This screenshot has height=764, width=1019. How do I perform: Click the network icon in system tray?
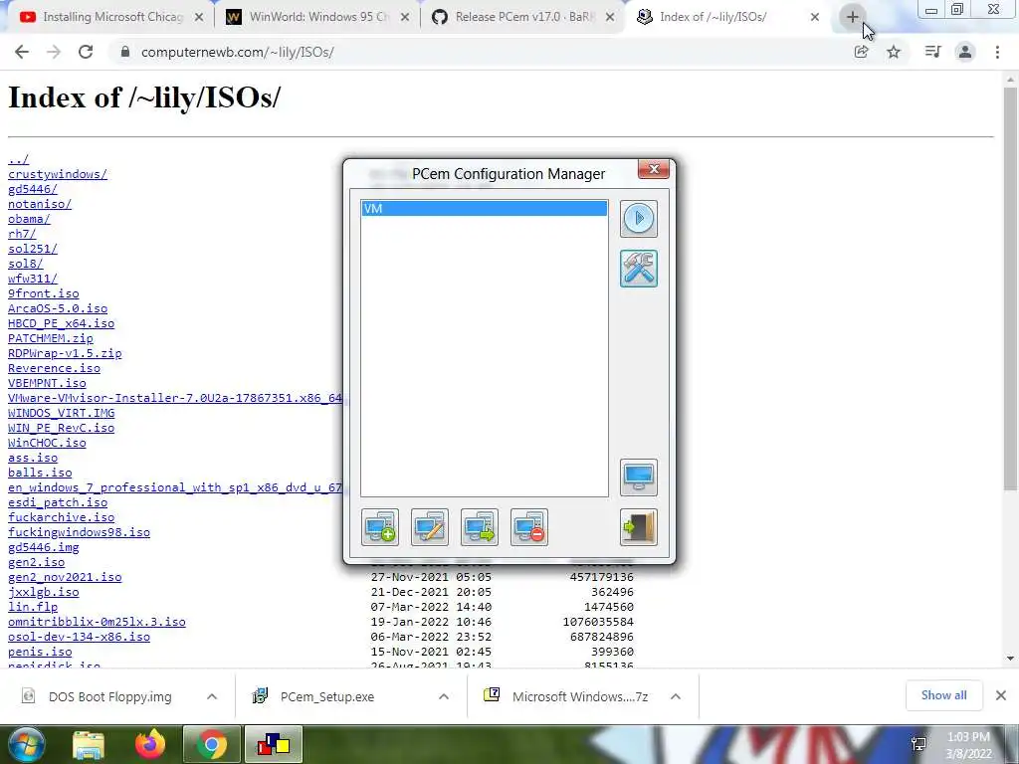click(918, 744)
